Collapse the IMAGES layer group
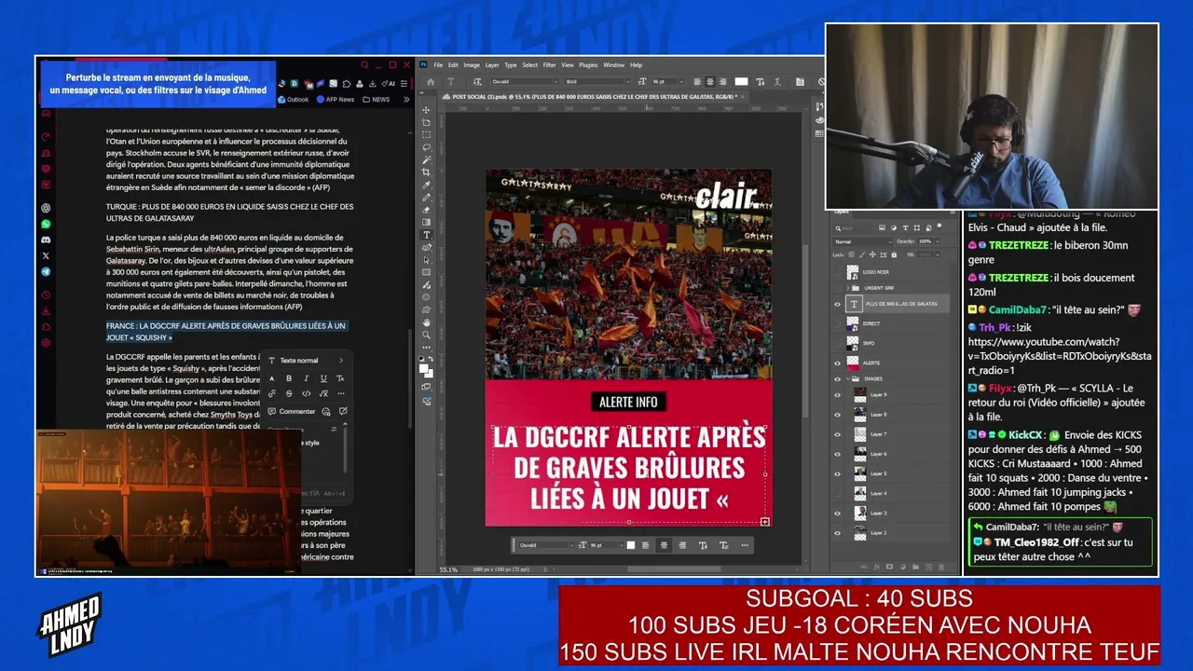This screenshot has width=1193, height=671. coord(849,379)
